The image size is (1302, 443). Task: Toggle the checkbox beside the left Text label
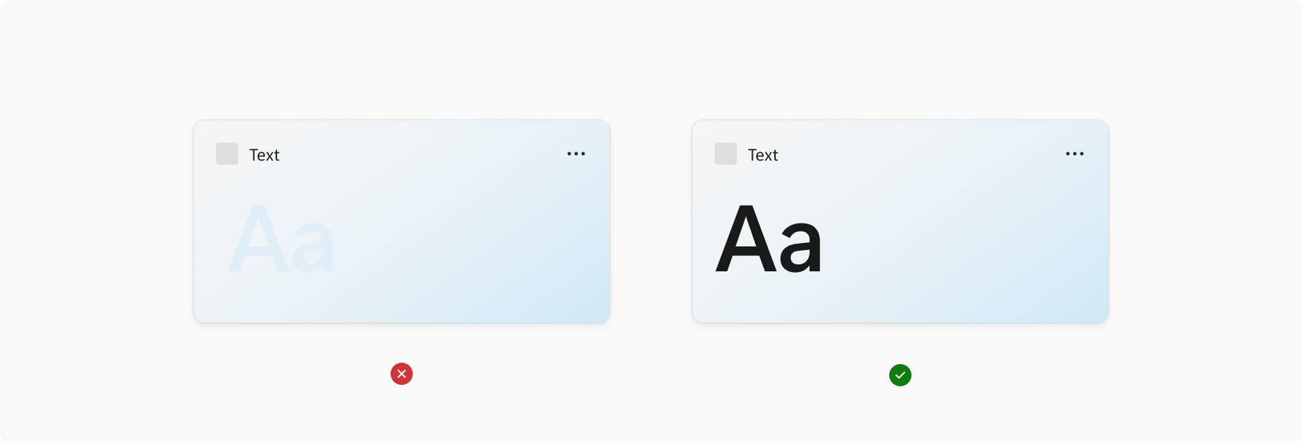coord(226,154)
